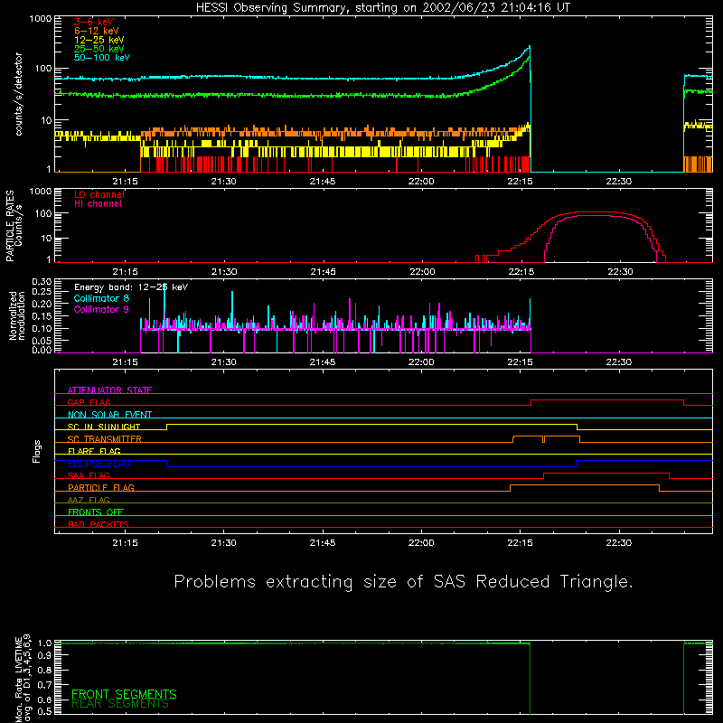Click 21:45 tick under the Flags panel
This screenshot has width=723, height=723.
(323, 543)
